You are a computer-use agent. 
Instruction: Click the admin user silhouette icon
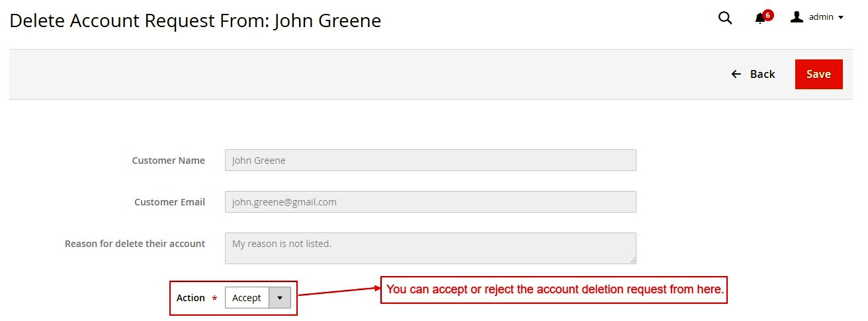click(x=797, y=17)
